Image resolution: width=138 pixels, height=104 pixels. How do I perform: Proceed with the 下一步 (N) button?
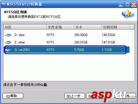[x=96, y=96]
